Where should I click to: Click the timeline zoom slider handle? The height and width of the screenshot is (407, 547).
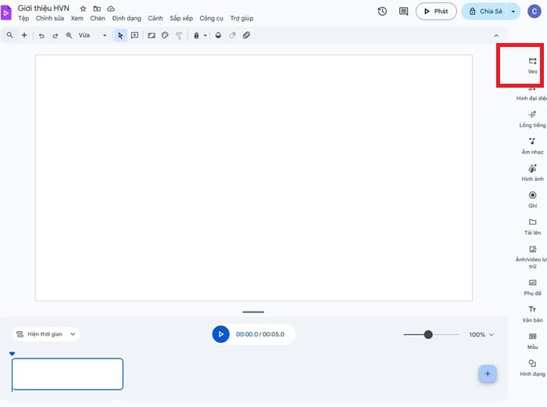click(428, 334)
